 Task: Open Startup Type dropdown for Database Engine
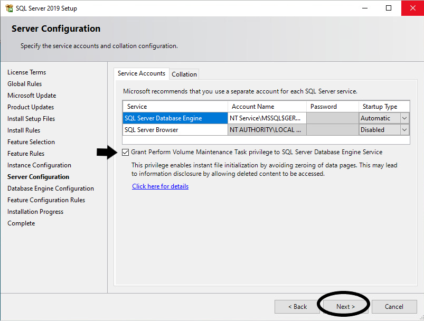[404, 118]
